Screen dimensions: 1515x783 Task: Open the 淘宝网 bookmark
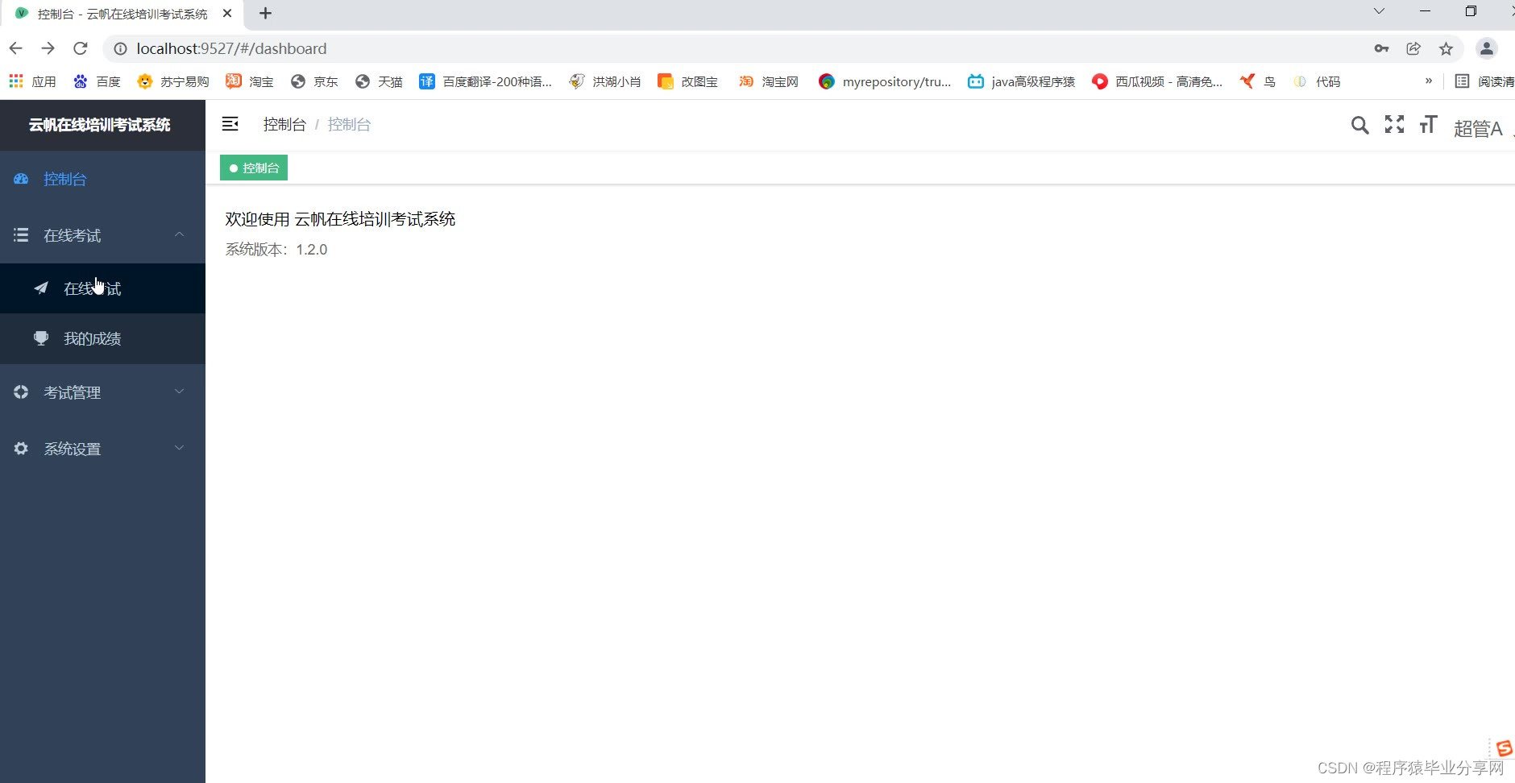769,81
